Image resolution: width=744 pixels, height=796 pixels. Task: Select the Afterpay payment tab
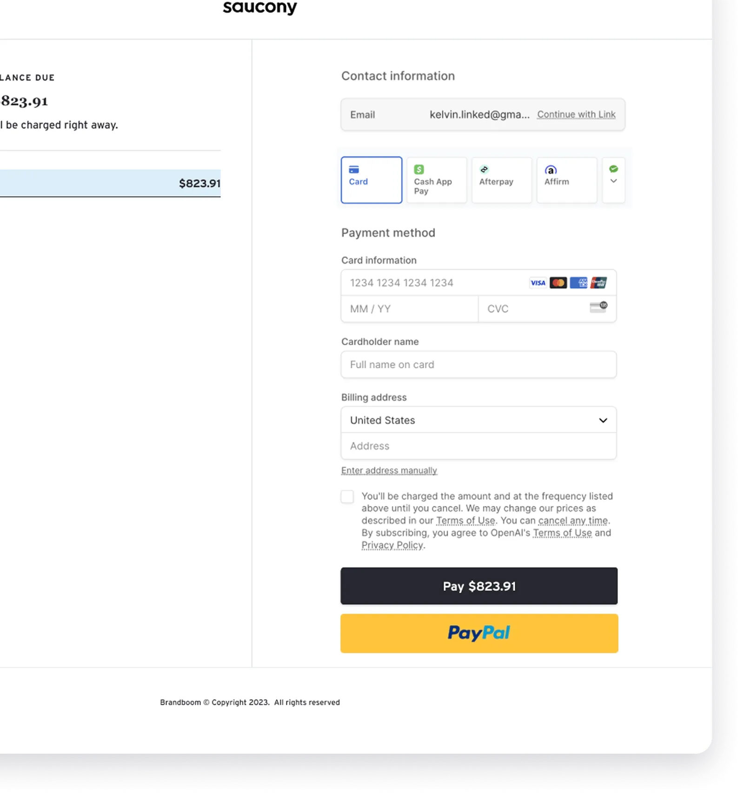[x=502, y=180]
